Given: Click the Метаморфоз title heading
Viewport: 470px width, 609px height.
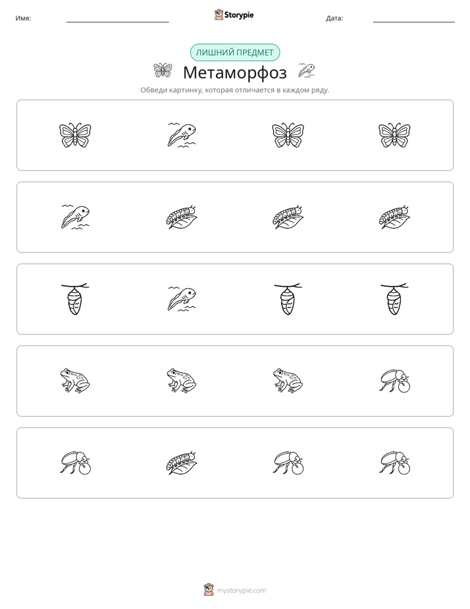Looking at the screenshot, I should [x=234, y=72].
